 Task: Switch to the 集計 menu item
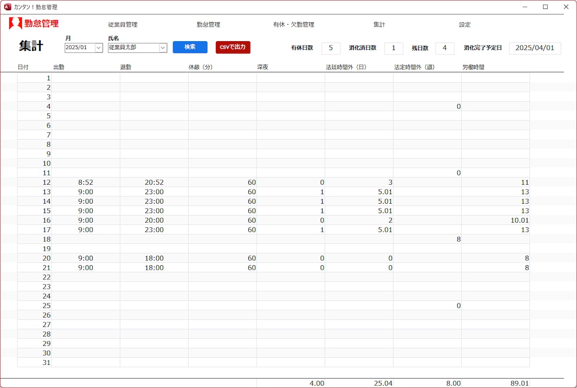tap(379, 25)
